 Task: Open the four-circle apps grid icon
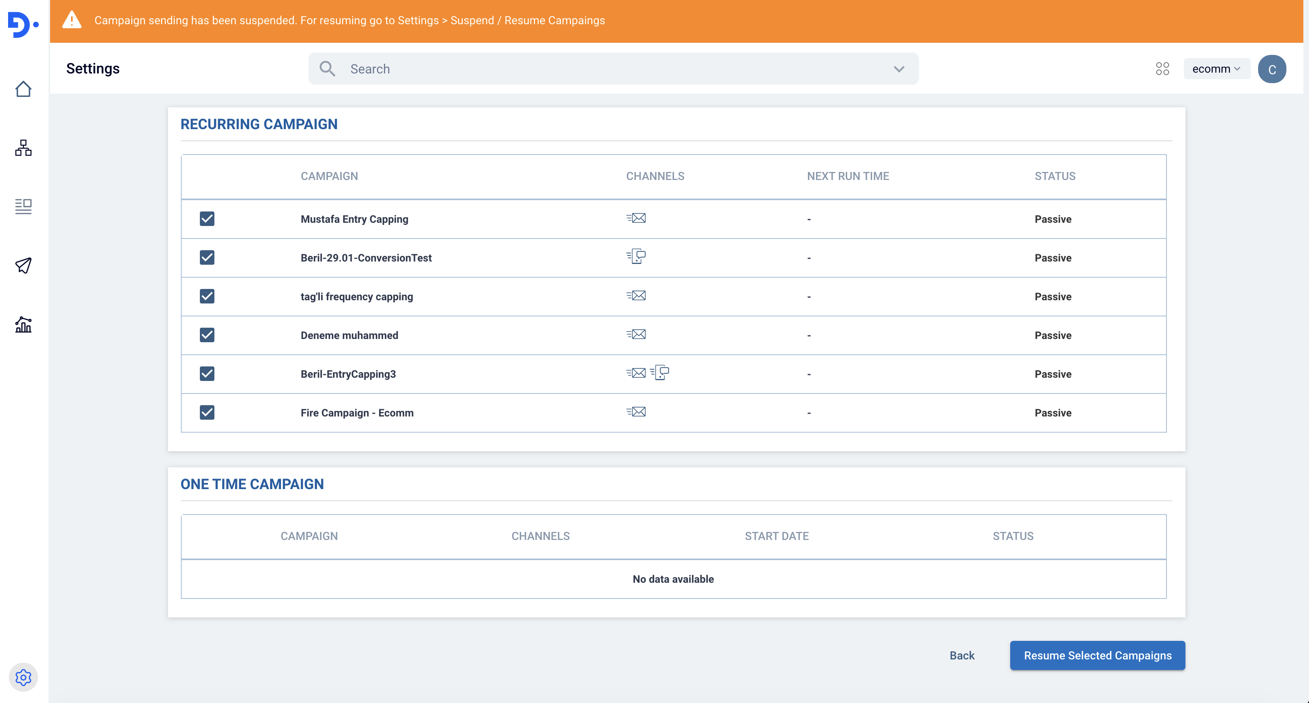[x=1162, y=69]
